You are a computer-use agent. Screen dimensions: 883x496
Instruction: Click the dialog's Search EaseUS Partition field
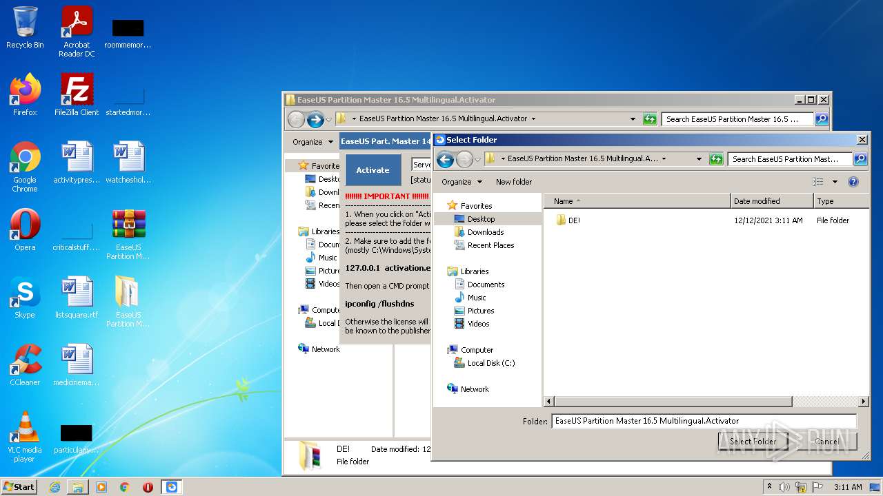pyautogui.click(x=791, y=159)
